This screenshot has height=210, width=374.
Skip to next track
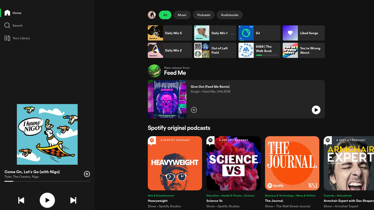tap(73, 200)
